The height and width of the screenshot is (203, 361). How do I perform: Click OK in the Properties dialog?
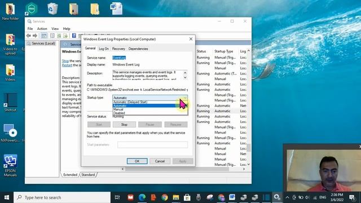tap(137, 161)
